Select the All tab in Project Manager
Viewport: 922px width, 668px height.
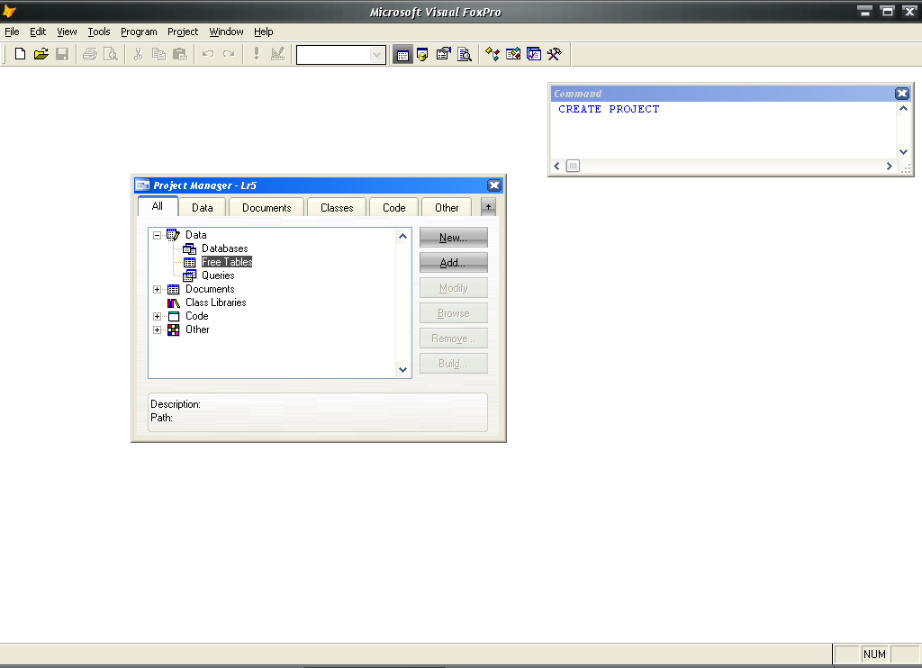point(158,206)
